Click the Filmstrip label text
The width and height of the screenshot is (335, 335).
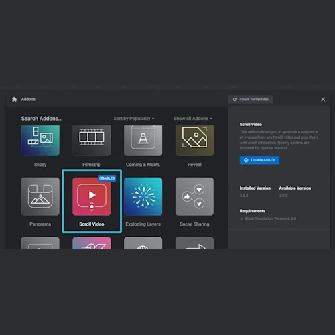(x=92, y=165)
